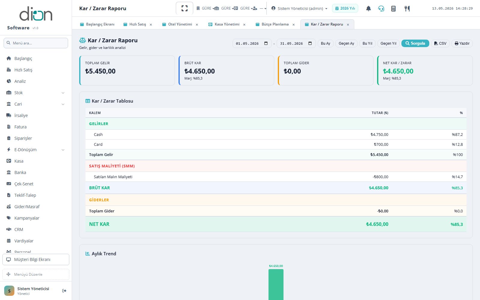Print the report with Yazdır
Screen dimensions: 480x300
(462, 43)
